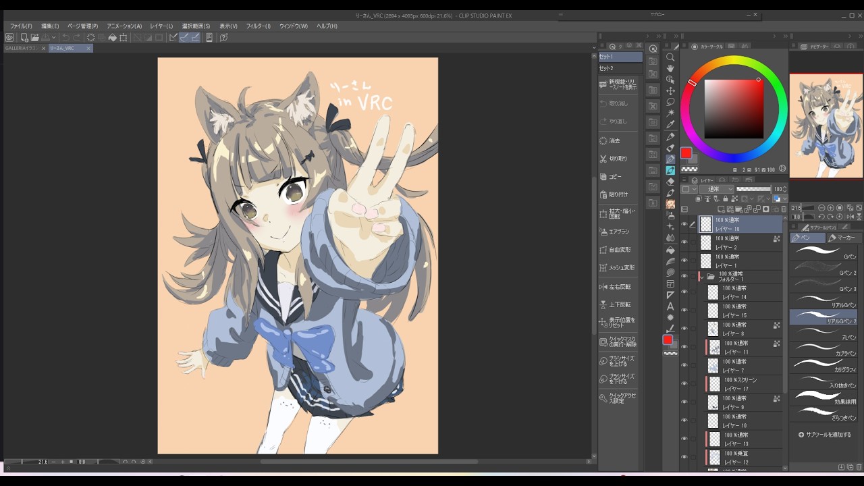Open the layer palette color dropdown

click(688, 190)
